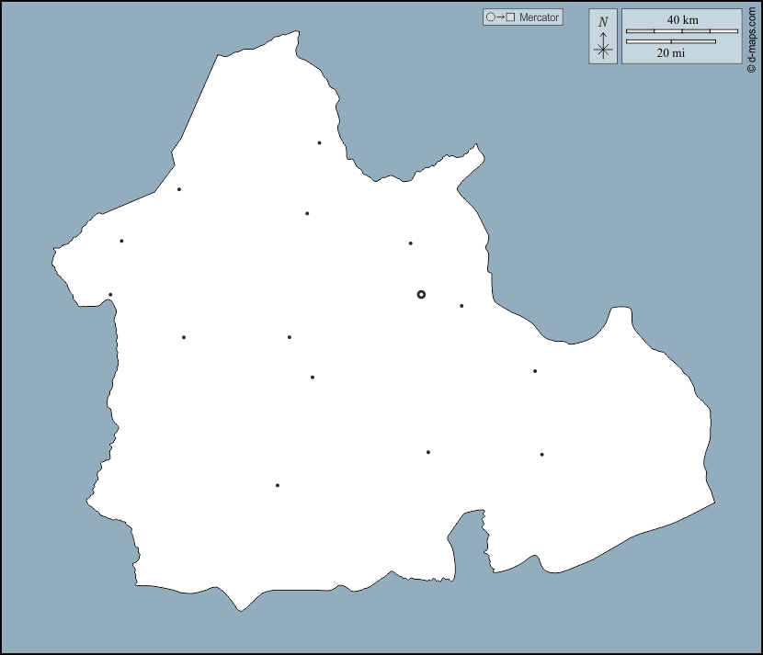The height and width of the screenshot is (655, 763).
Task: Click the 40 km scale bar
Action: pos(681,31)
